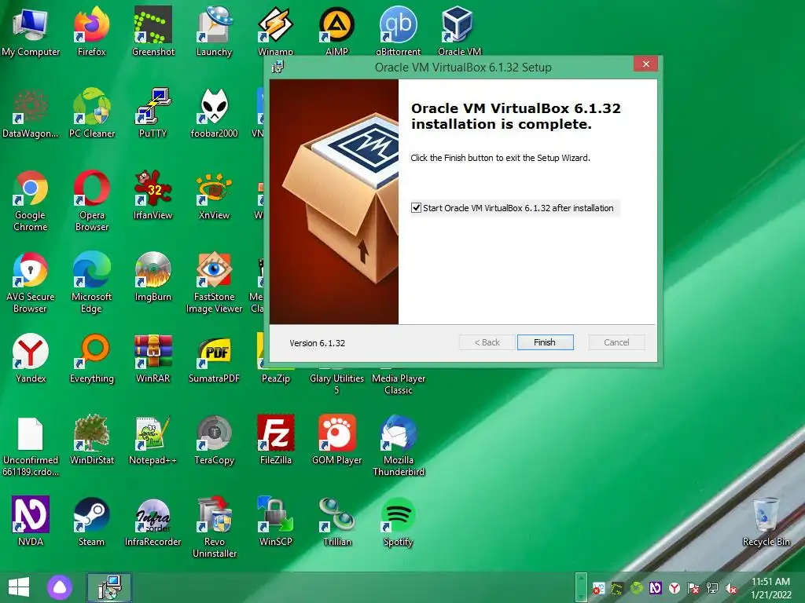Select the IrfanView desktop shortcut

coord(153,196)
